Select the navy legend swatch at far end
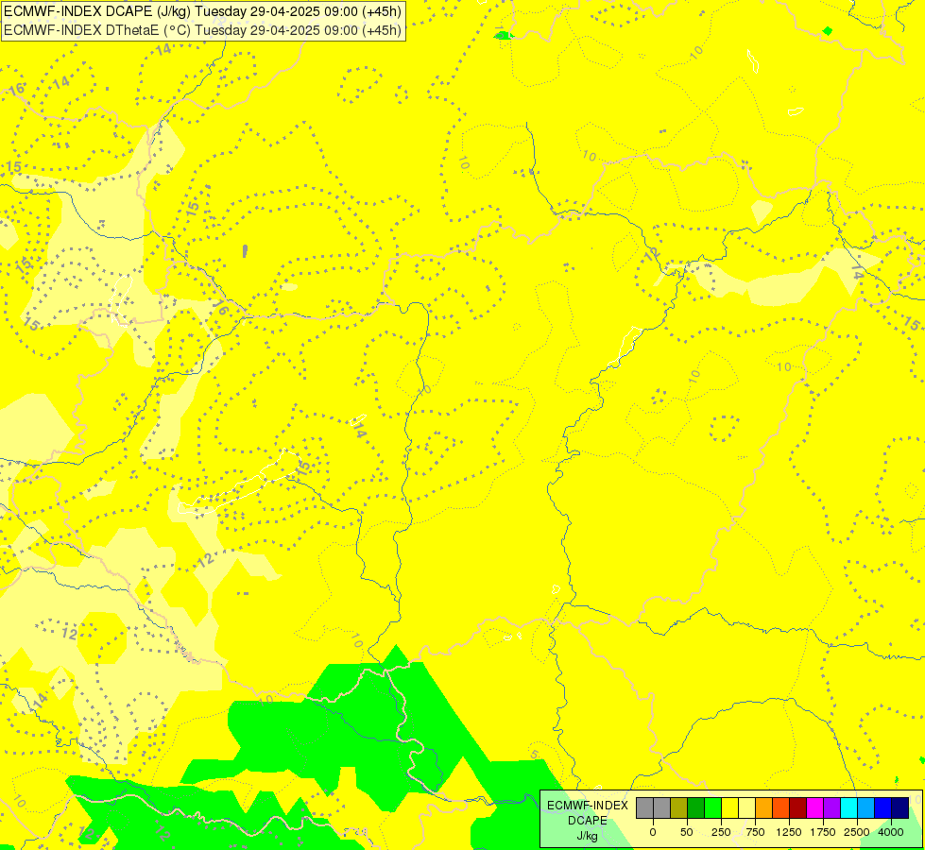 click(x=900, y=808)
